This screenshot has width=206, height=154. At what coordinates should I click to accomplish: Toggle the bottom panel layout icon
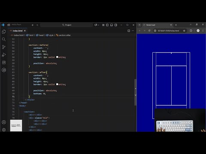tap(112, 25)
